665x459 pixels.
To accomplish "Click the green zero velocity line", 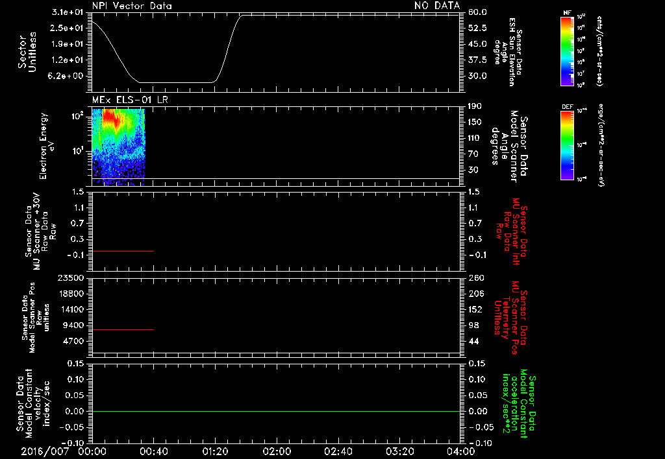I will 276,411.
